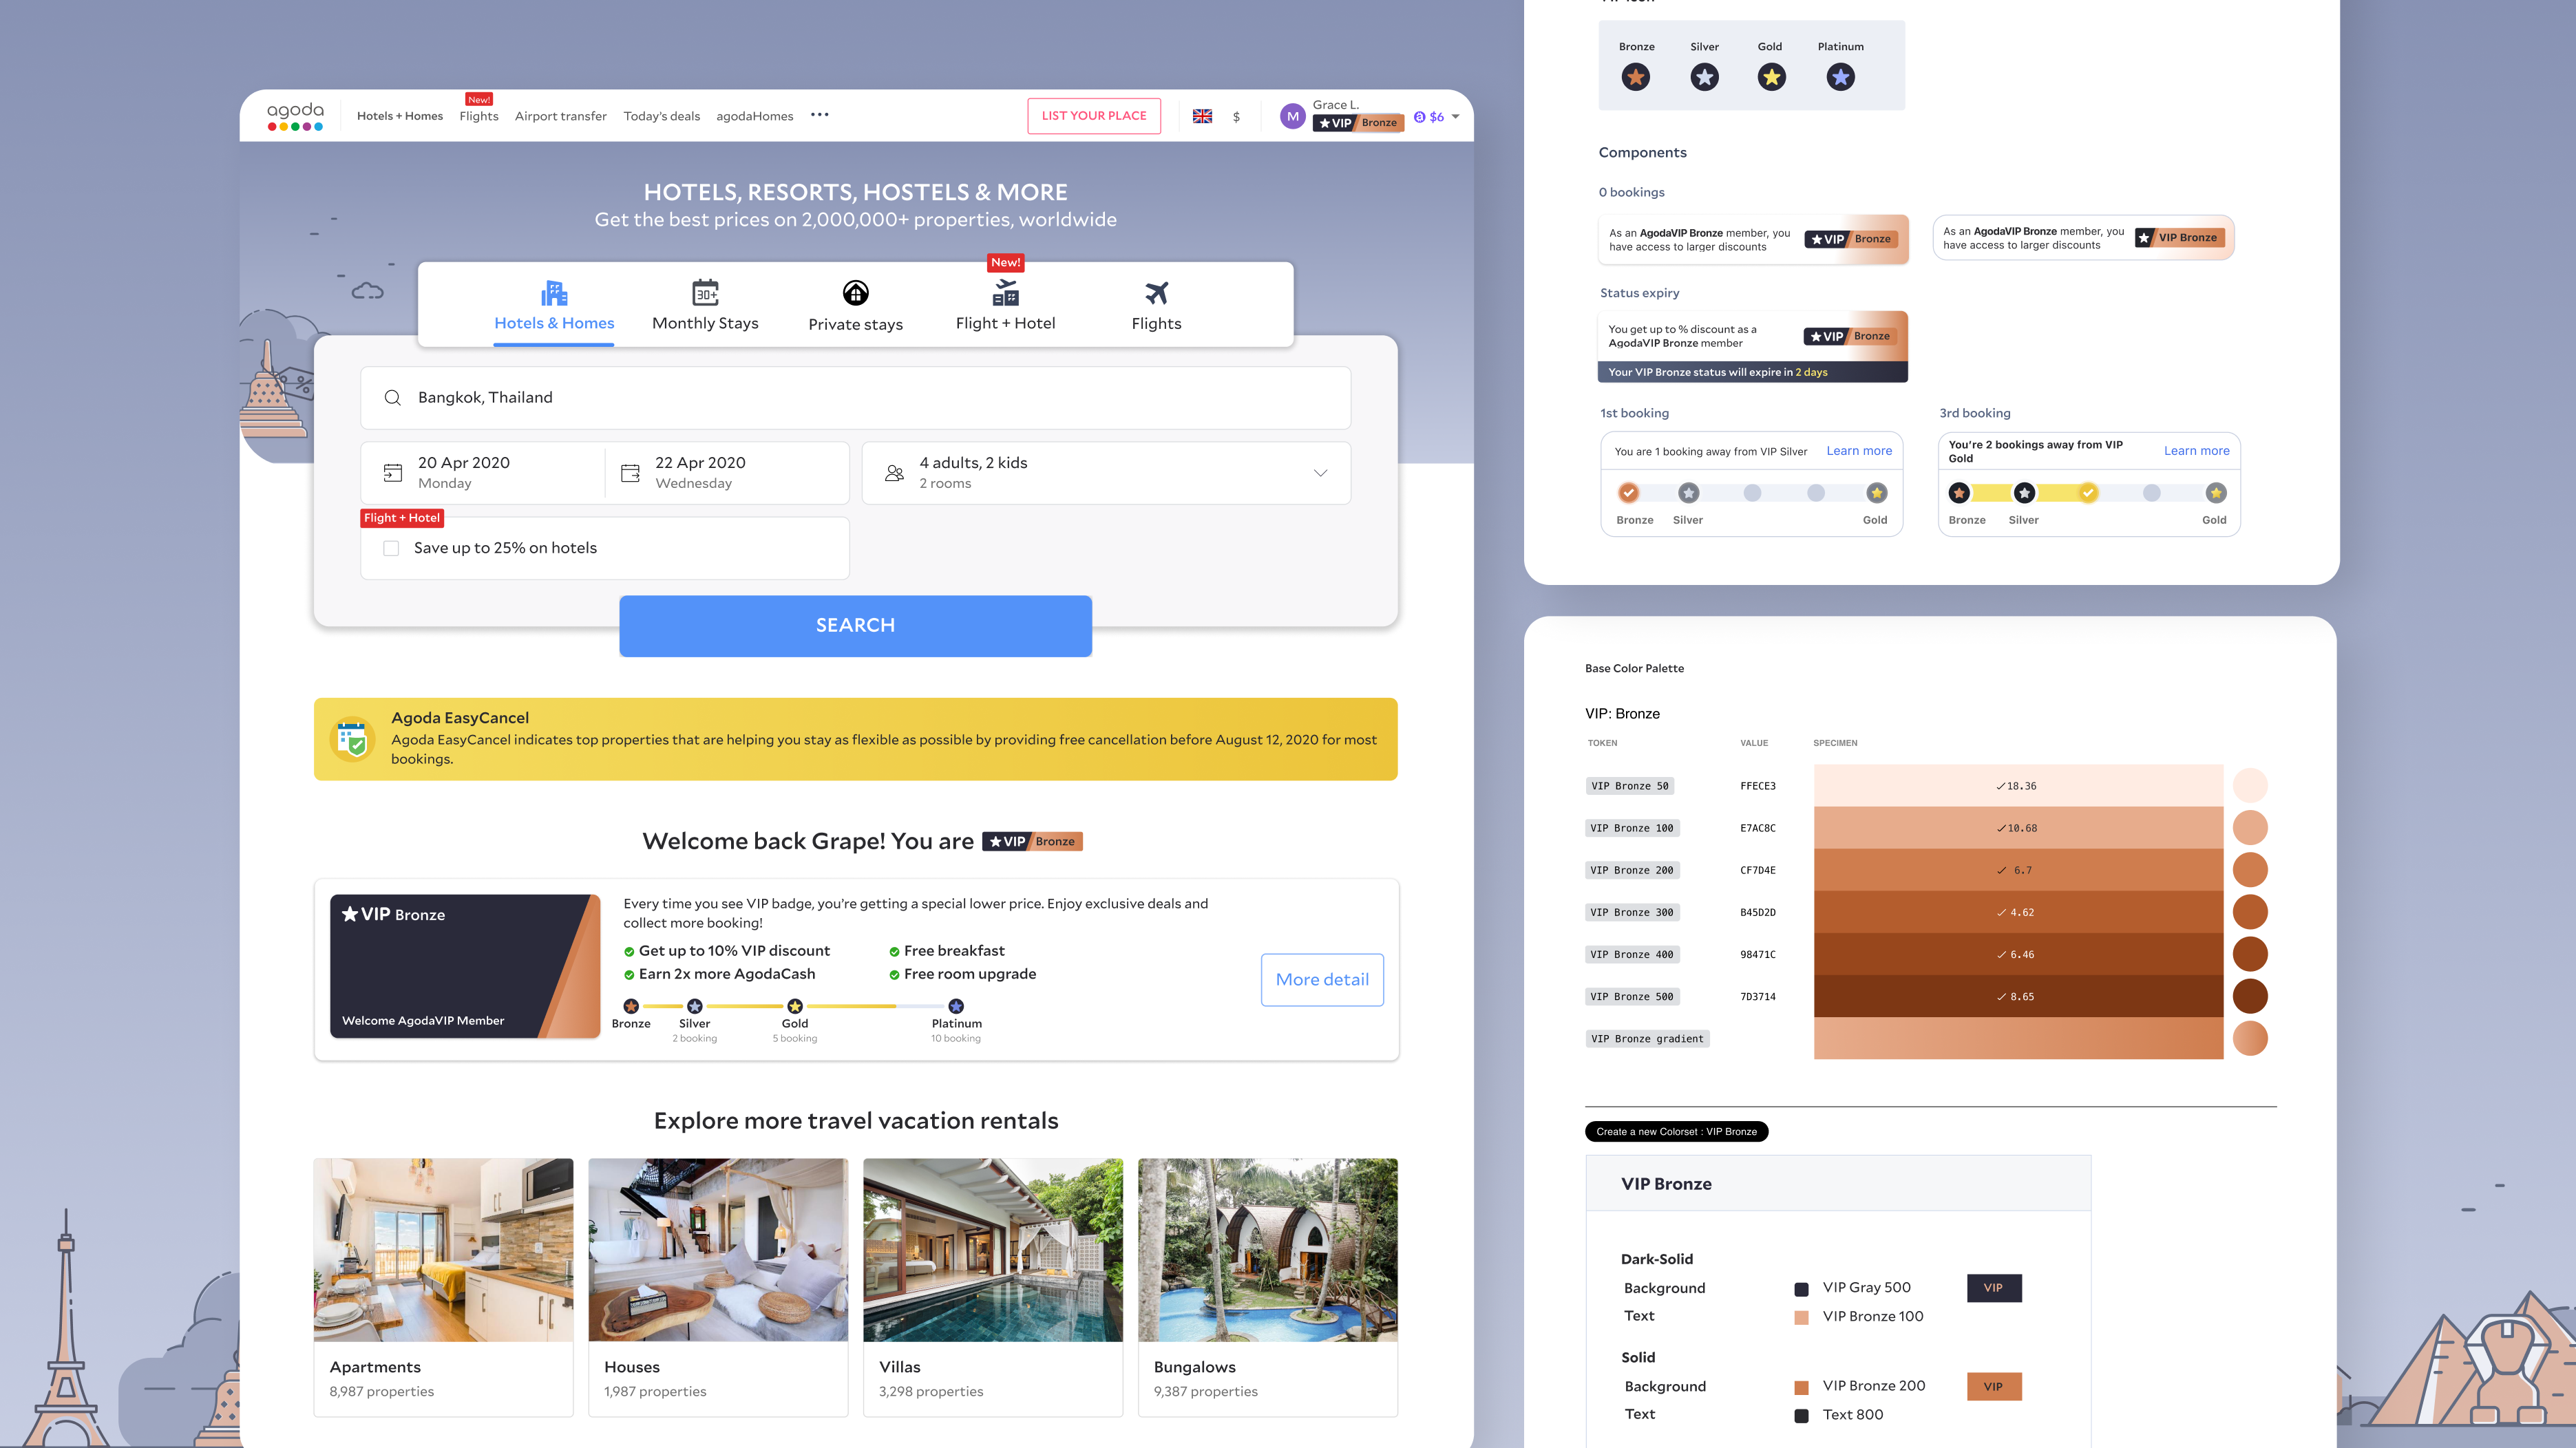The width and height of the screenshot is (2576, 1448).
Task: Click the Platinum star tier icon
Action: click(x=1840, y=77)
